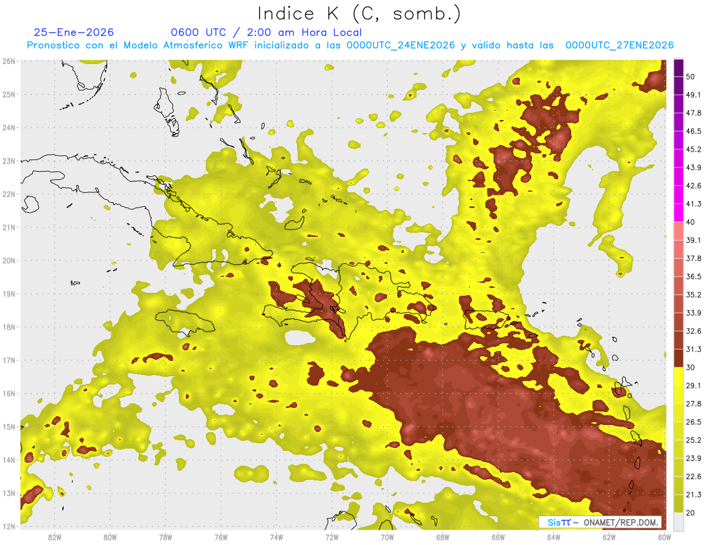Click the colorbar value "50"

click(x=691, y=76)
